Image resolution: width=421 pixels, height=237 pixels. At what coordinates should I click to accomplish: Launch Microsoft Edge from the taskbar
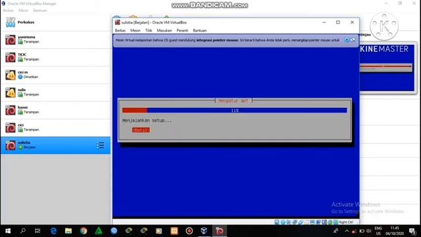click(x=53, y=231)
